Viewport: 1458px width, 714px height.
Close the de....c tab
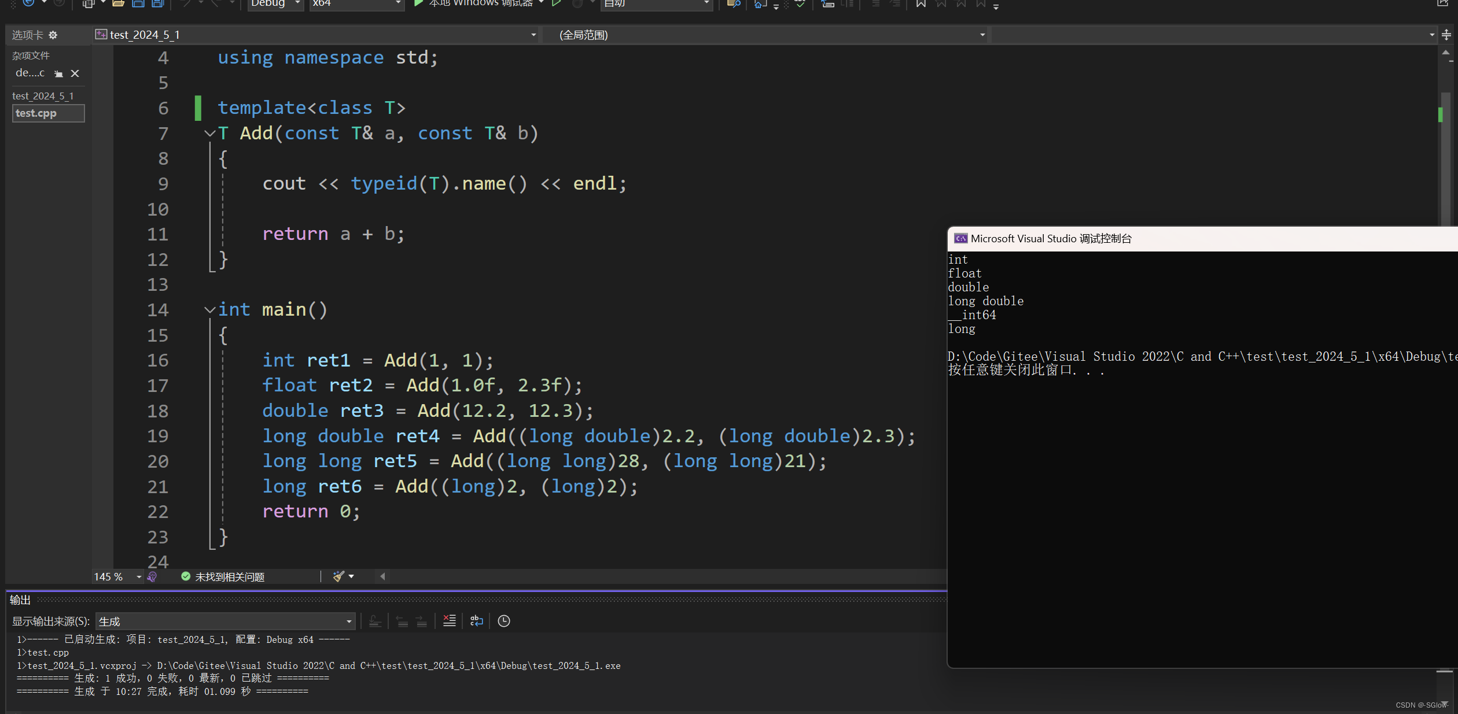click(x=75, y=73)
